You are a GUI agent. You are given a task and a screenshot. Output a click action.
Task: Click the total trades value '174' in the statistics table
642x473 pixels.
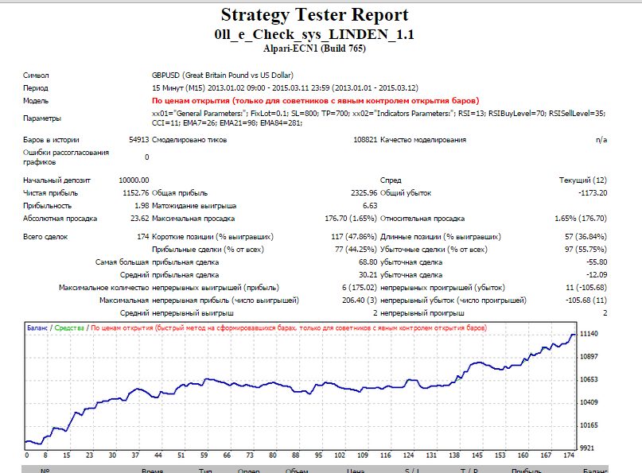tap(143, 237)
